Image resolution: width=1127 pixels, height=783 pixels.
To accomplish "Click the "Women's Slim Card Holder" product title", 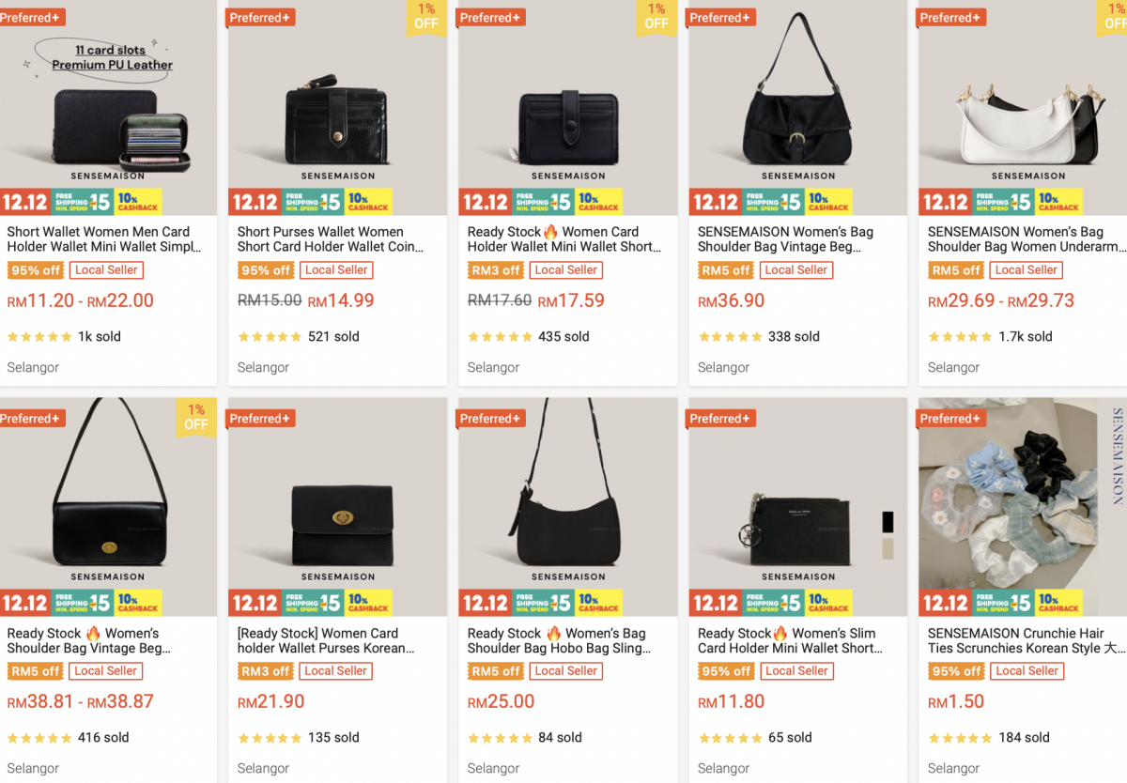I will 789,640.
